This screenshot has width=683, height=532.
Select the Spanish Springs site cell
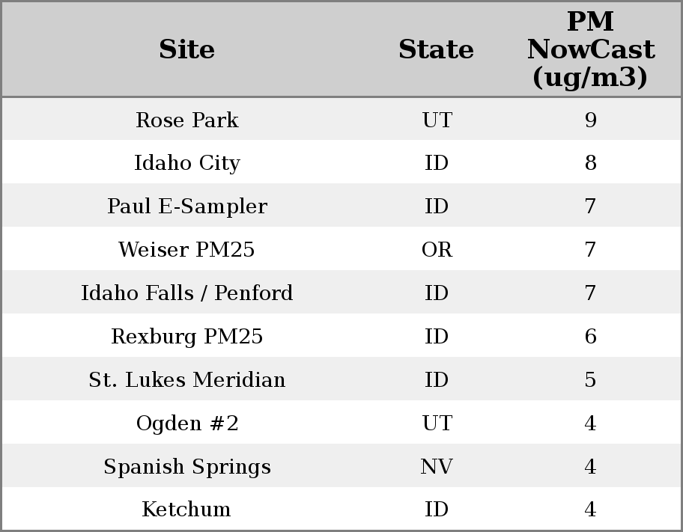pos(186,467)
